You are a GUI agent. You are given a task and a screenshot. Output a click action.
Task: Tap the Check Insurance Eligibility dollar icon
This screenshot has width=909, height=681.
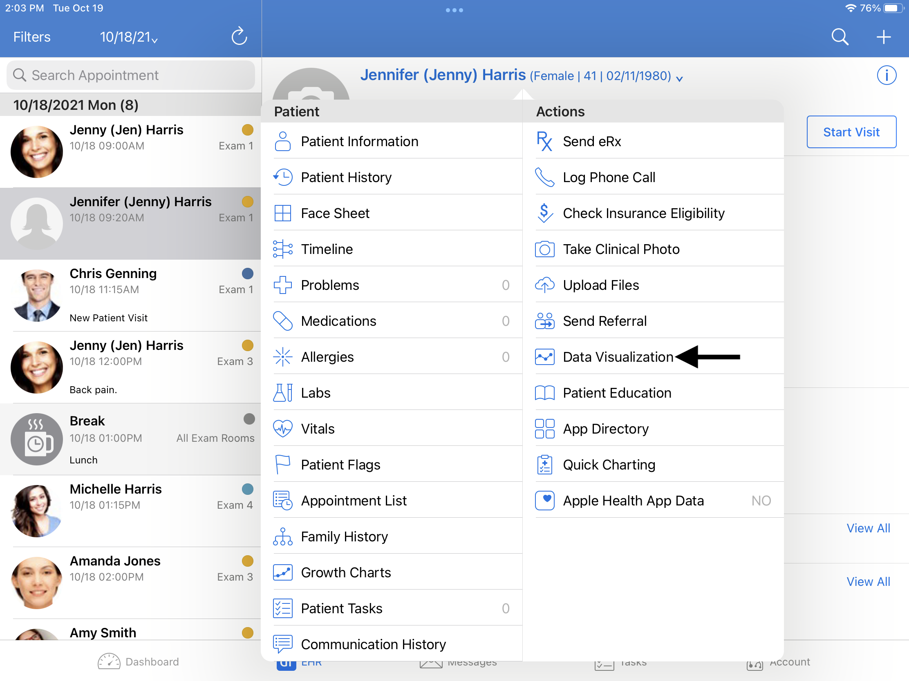(544, 213)
